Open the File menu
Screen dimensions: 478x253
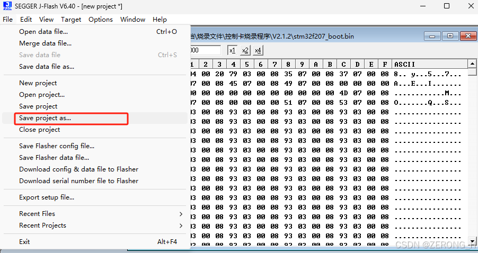click(7, 20)
